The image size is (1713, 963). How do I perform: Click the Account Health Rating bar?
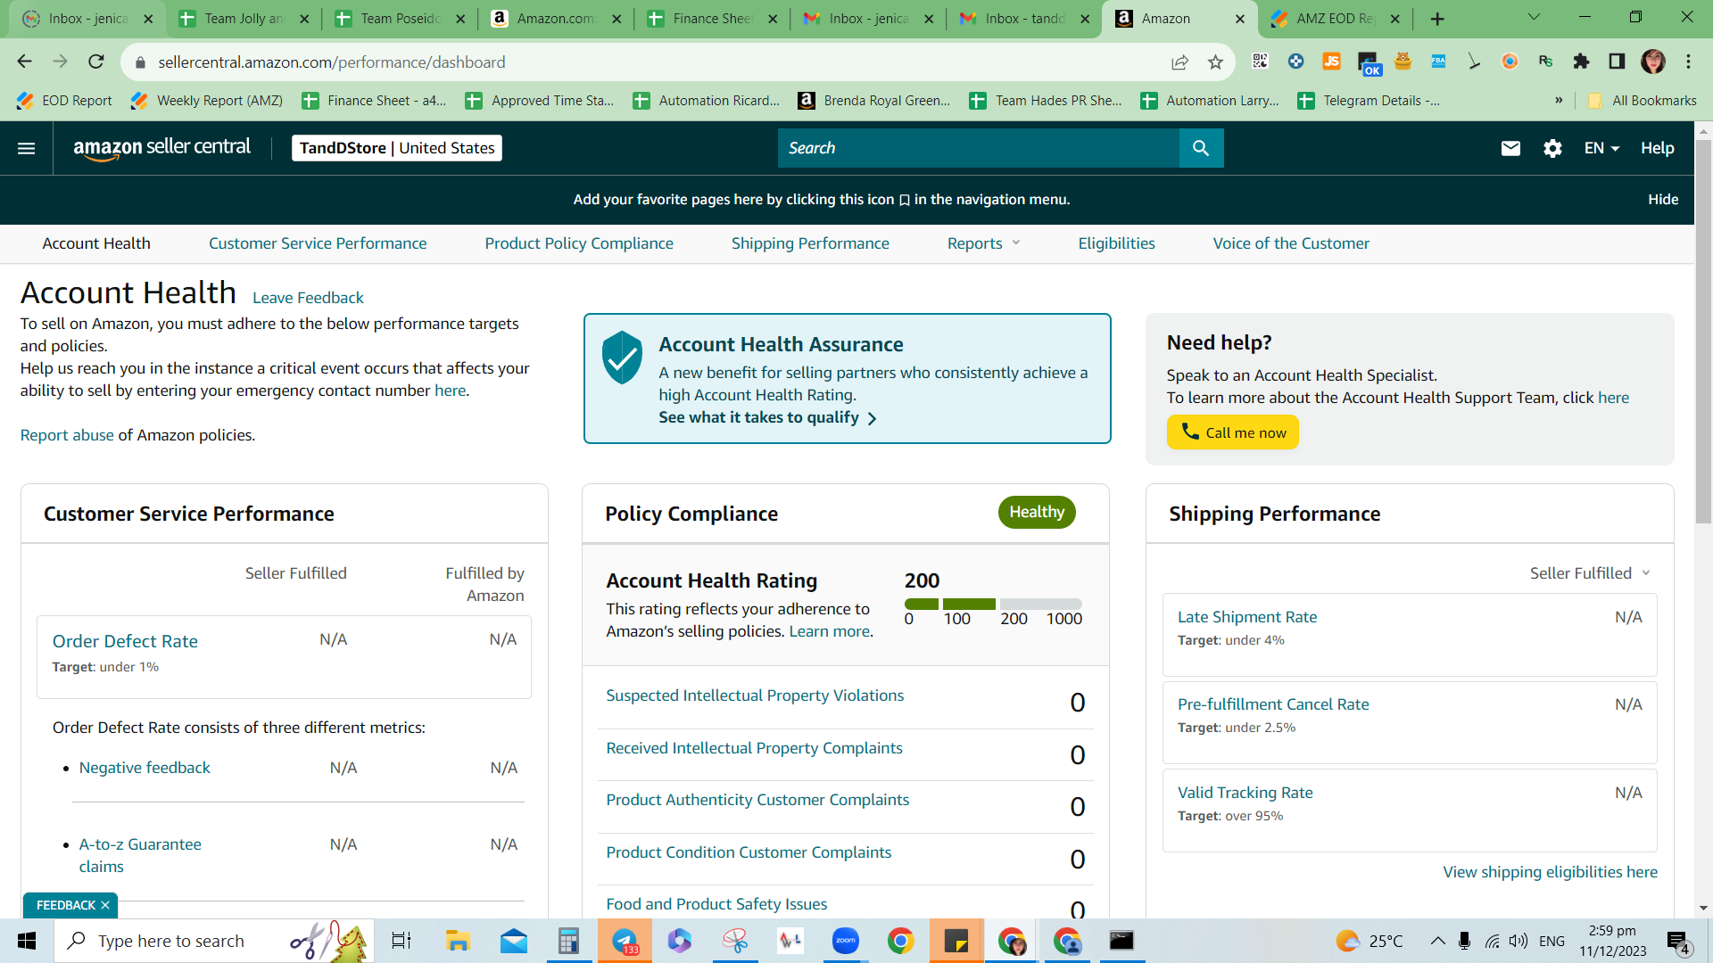[993, 605]
